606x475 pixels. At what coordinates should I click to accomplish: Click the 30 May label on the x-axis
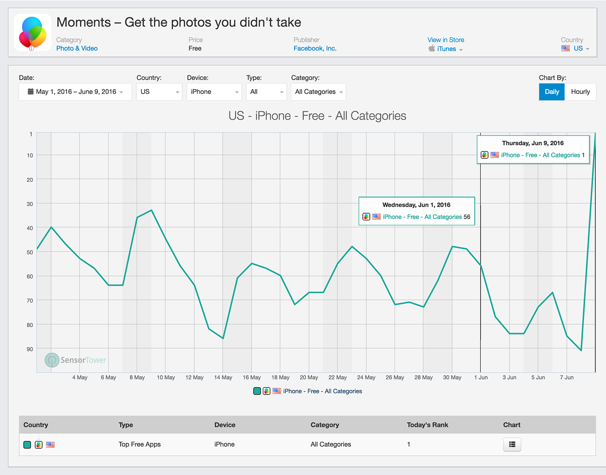click(x=452, y=377)
